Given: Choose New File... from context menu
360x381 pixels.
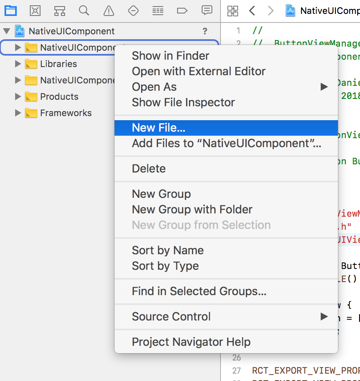Looking at the screenshot, I should 158,128.
